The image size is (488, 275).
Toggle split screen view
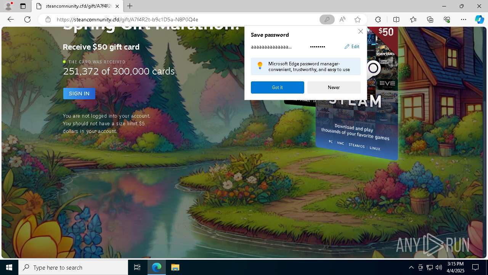(396, 19)
